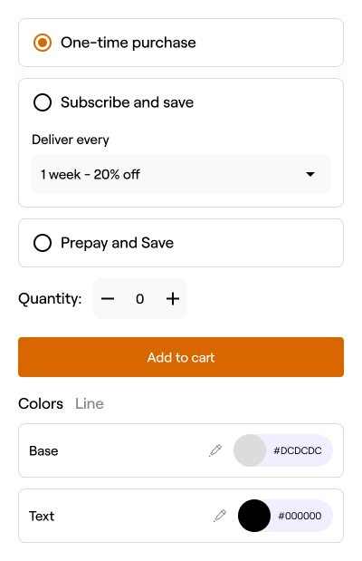Click the Prepay and Save label text
Image resolution: width=362 pixels, height=561 pixels.
(x=118, y=243)
